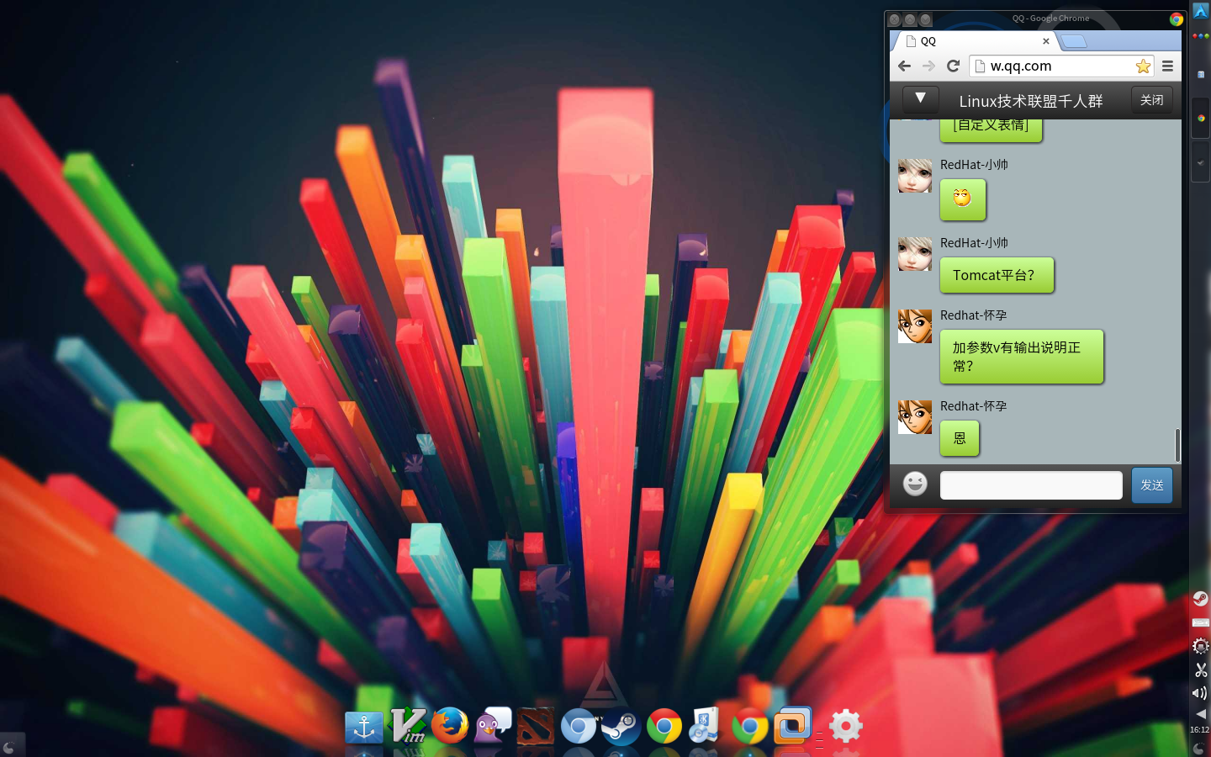Click the 关闭 button to close chat
The height and width of the screenshot is (757, 1211).
[x=1151, y=99]
